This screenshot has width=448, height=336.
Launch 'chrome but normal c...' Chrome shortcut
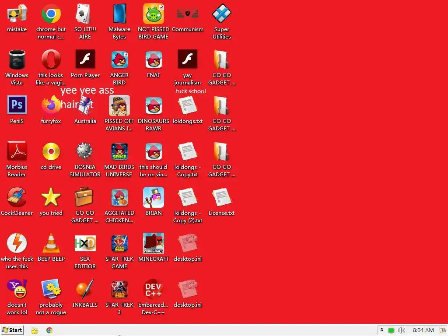coord(51,14)
